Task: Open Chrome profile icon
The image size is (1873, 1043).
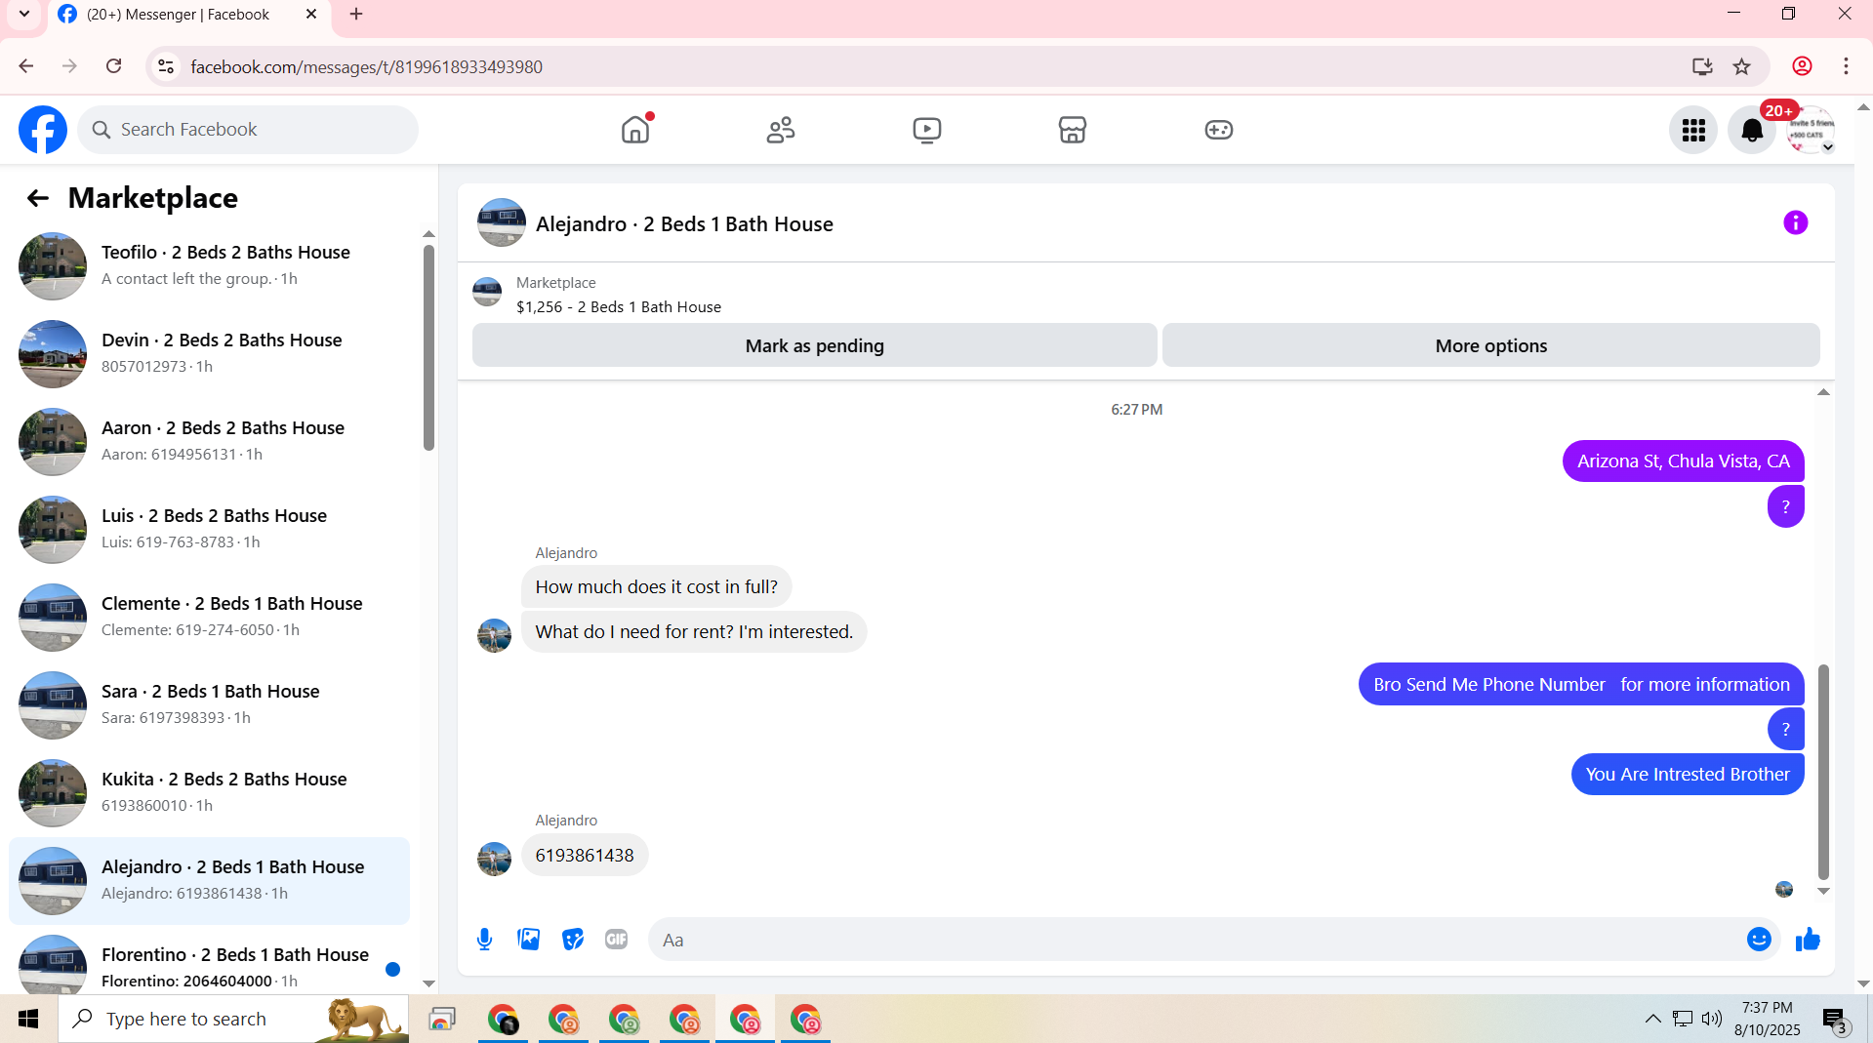Action: click(x=1802, y=66)
